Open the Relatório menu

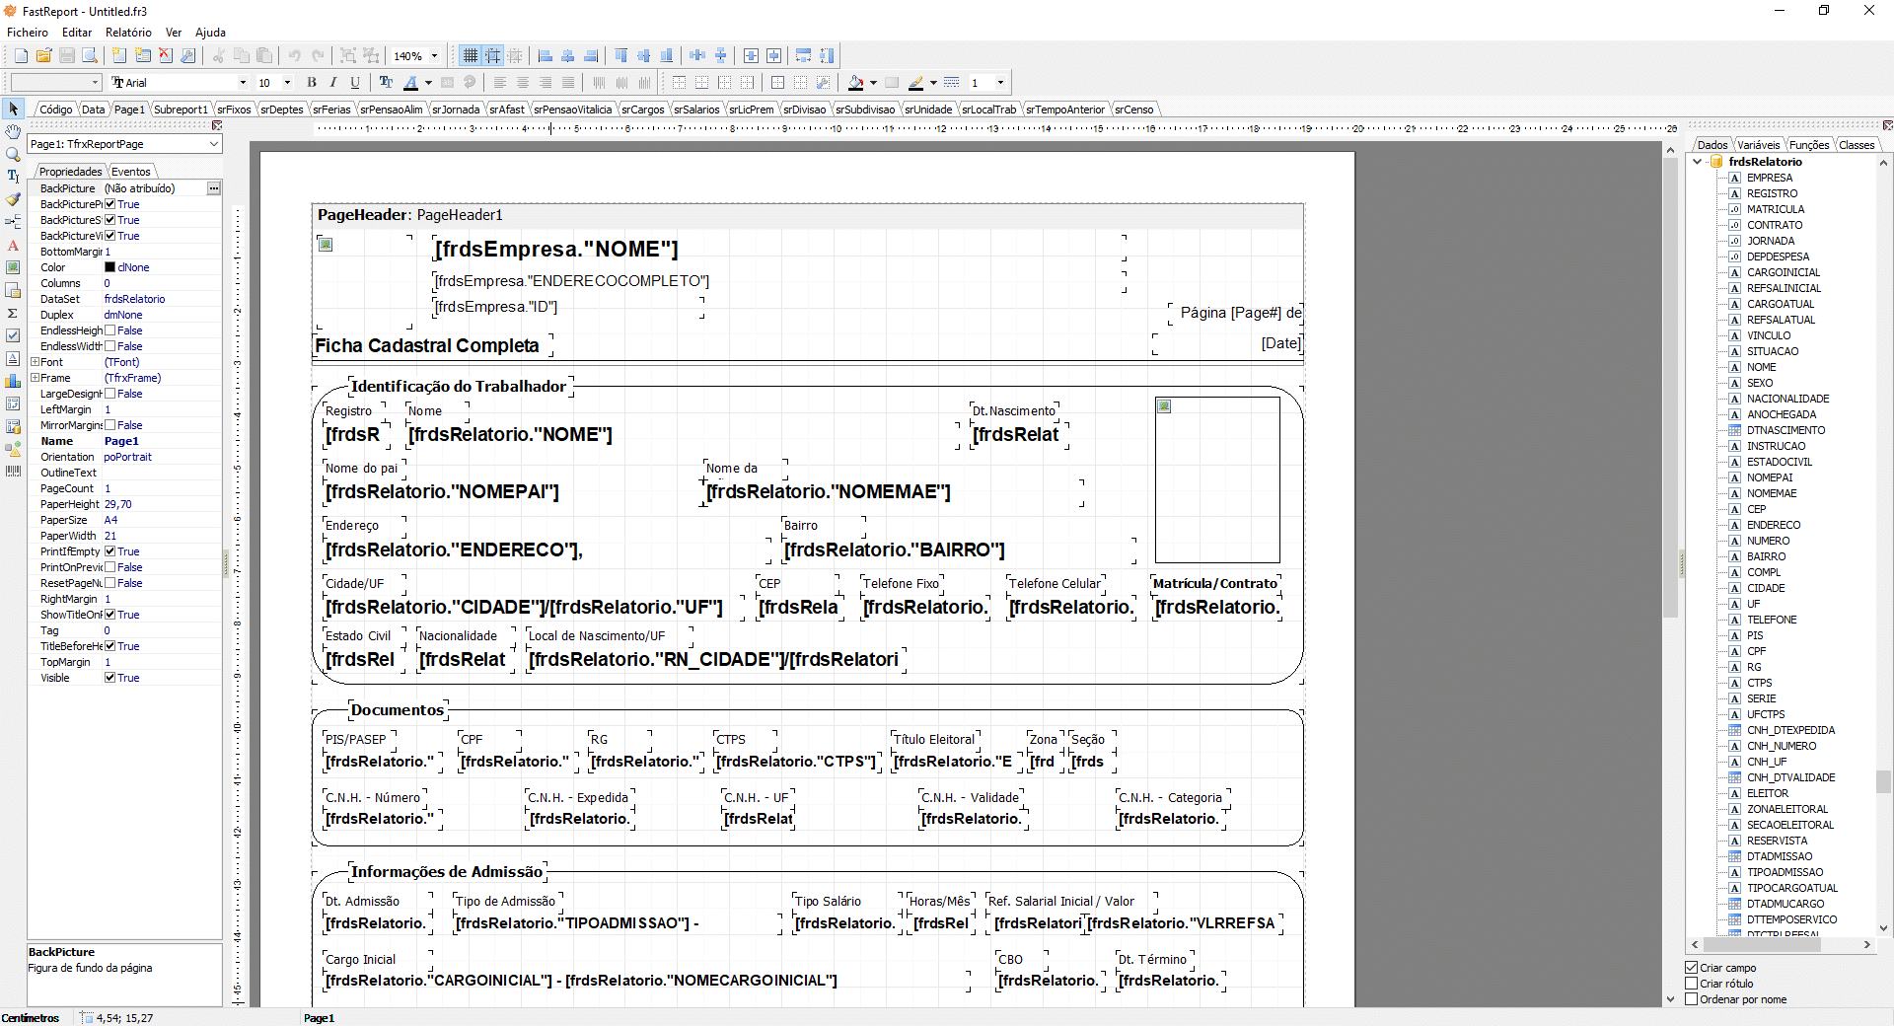(x=128, y=33)
